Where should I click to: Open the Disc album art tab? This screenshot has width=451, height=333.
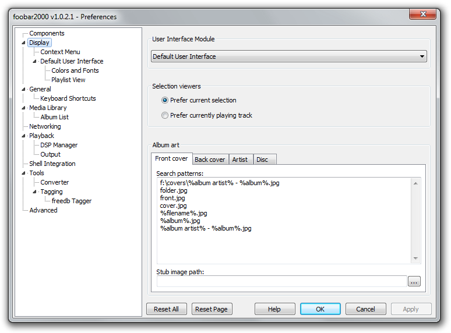tap(262, 160)
